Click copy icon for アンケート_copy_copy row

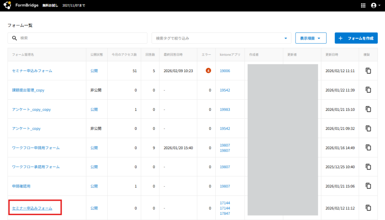pyautogui.click(x=368, y=109)
